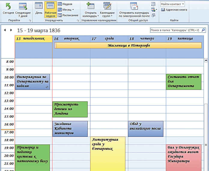This screenshot has width=209, height=171.
Task: Show the next 7 days view
Action: point(23,6)
